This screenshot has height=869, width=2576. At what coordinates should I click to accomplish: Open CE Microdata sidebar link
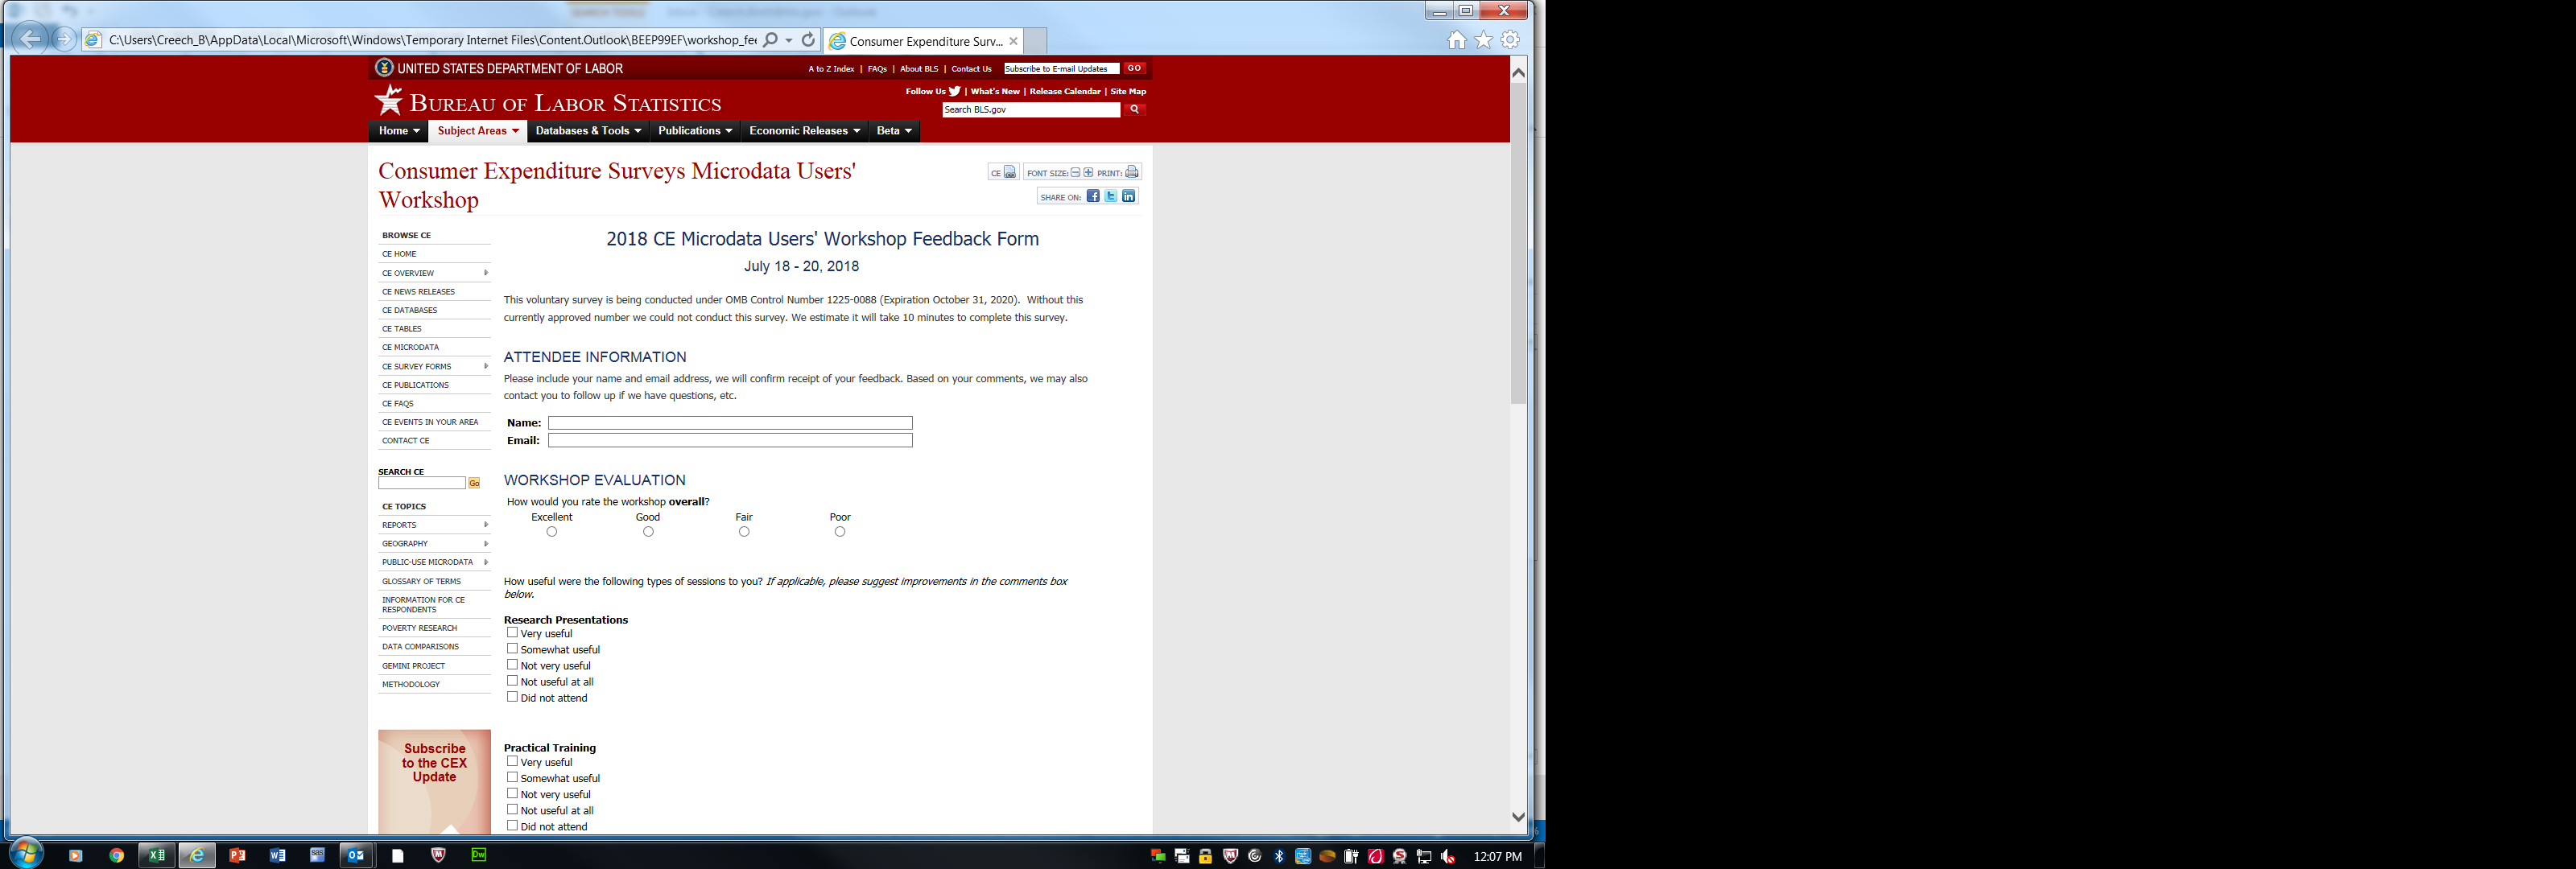tap(410, 347)
